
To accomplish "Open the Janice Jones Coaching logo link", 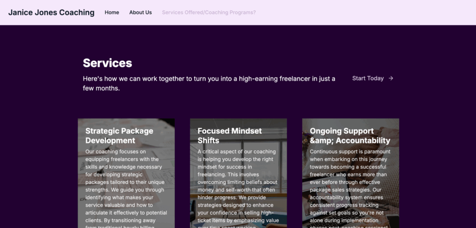I will (51, 13).
